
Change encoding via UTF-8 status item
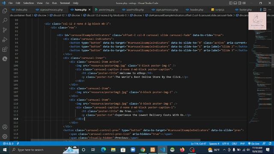225,144
